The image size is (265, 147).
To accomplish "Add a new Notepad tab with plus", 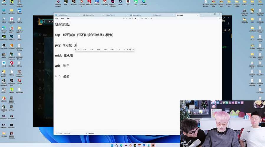I will pyautogui.click(x=202, y=15).
